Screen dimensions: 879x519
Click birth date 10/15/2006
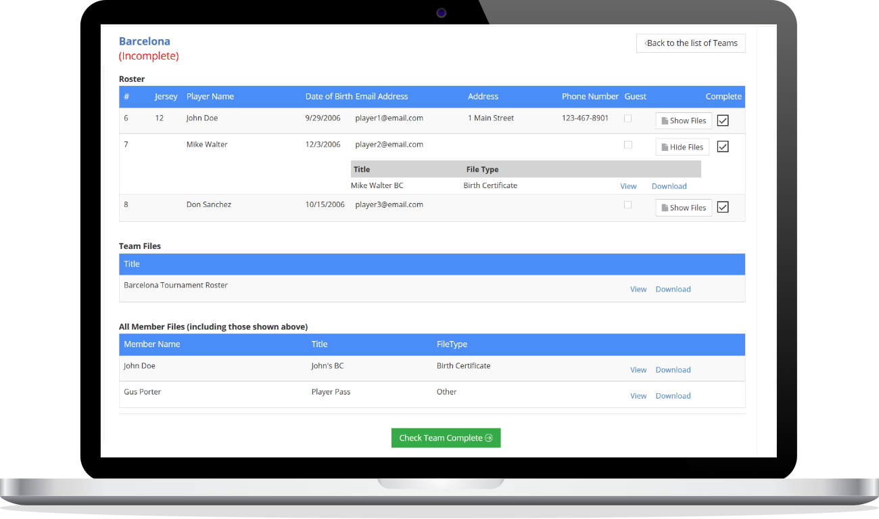tap(325, 205)
